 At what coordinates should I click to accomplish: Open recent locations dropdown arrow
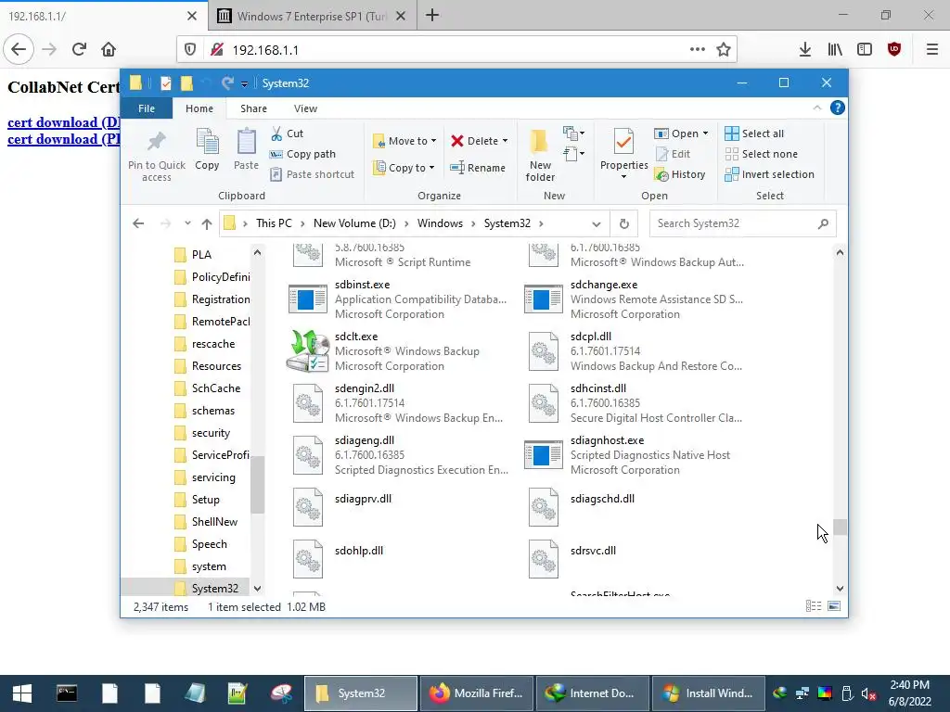pyautogui.click(x=187, y=223)
